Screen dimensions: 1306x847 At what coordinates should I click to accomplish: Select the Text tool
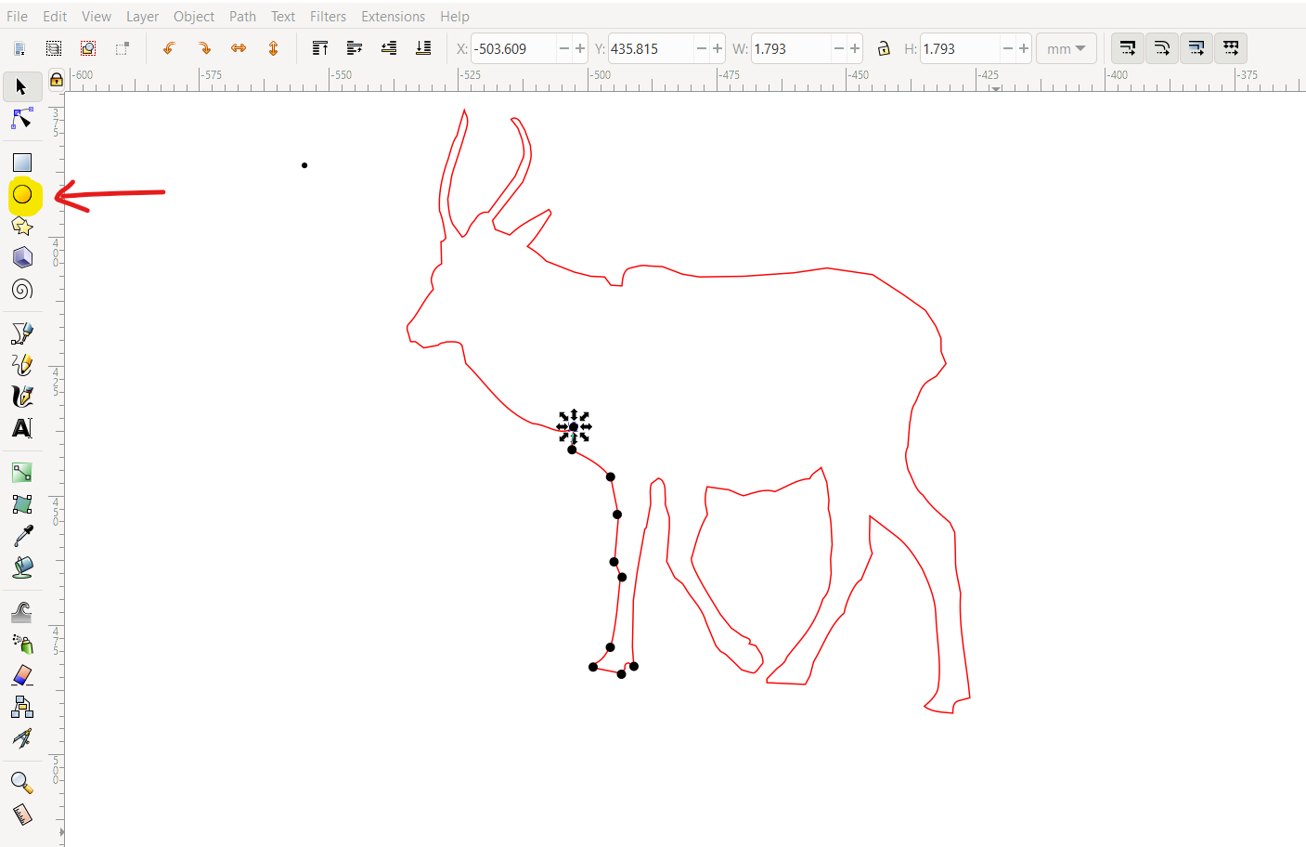click(x=20, y=428)
